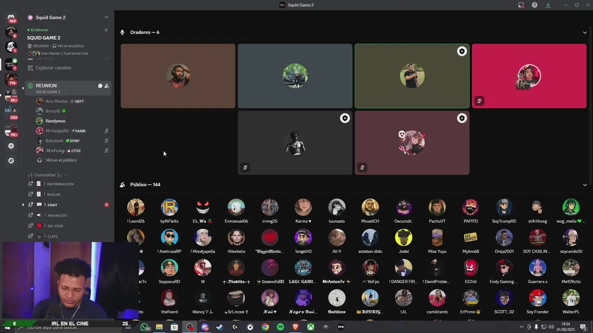Select the red background speaker tile
The image size is (593, 333).
click(x=529, y=76)
